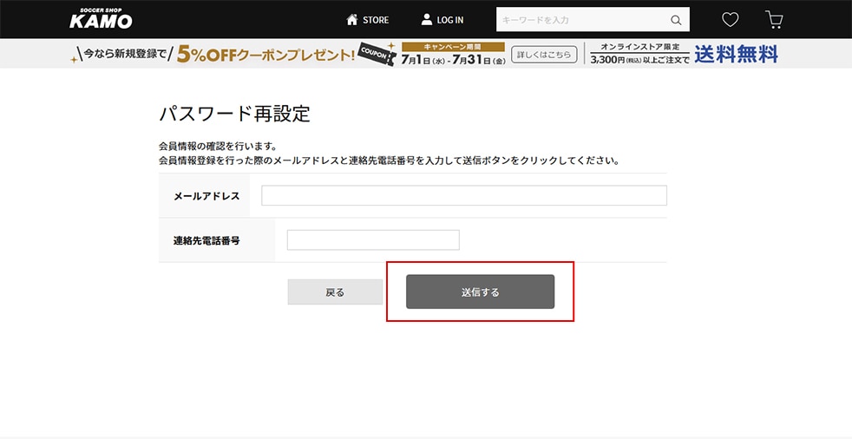
Task: Click the LOG IN text in header
Action: click(x=450, y=20)
